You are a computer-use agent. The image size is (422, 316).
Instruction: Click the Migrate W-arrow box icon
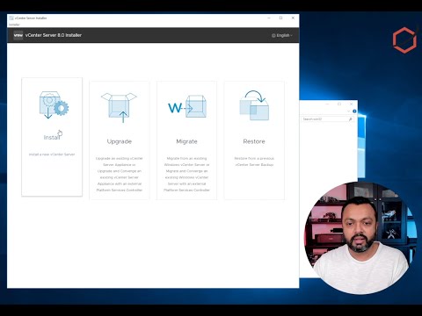[187, 106]
